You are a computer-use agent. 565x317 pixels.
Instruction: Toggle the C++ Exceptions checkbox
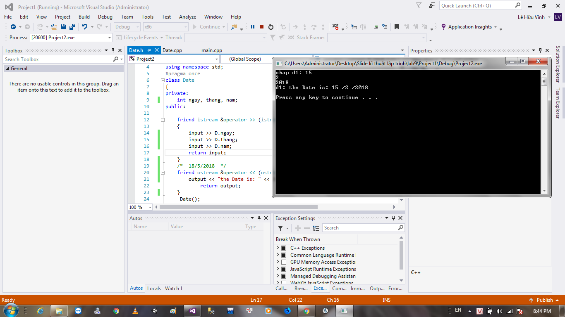pos(284,248)
